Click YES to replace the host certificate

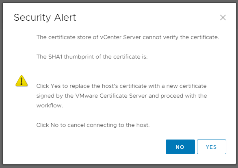[212, 147]
